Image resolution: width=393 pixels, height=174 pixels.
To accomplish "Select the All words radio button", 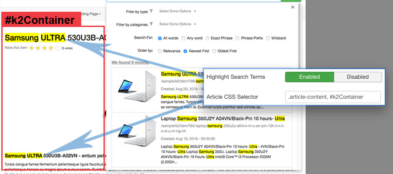I will [160, 38].
